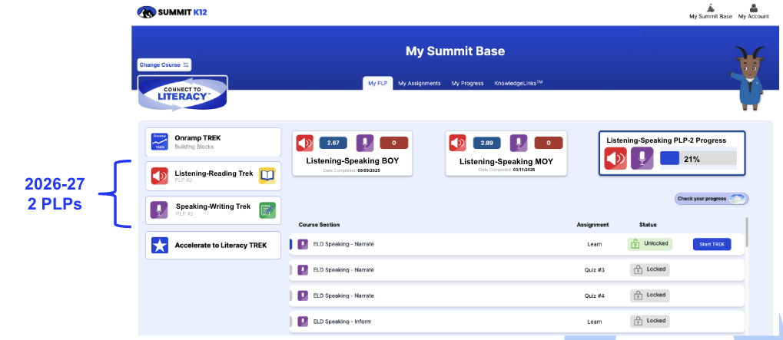Click red speaker icon in Listening-Reading Trek
The width and height of the screenshot is (783, 340).
coord(159,176)
